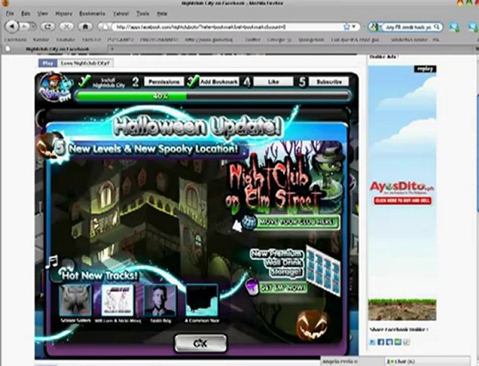The image size is (479, 366).
Task: Click the Subscribe step button
Action: point(329,82)
